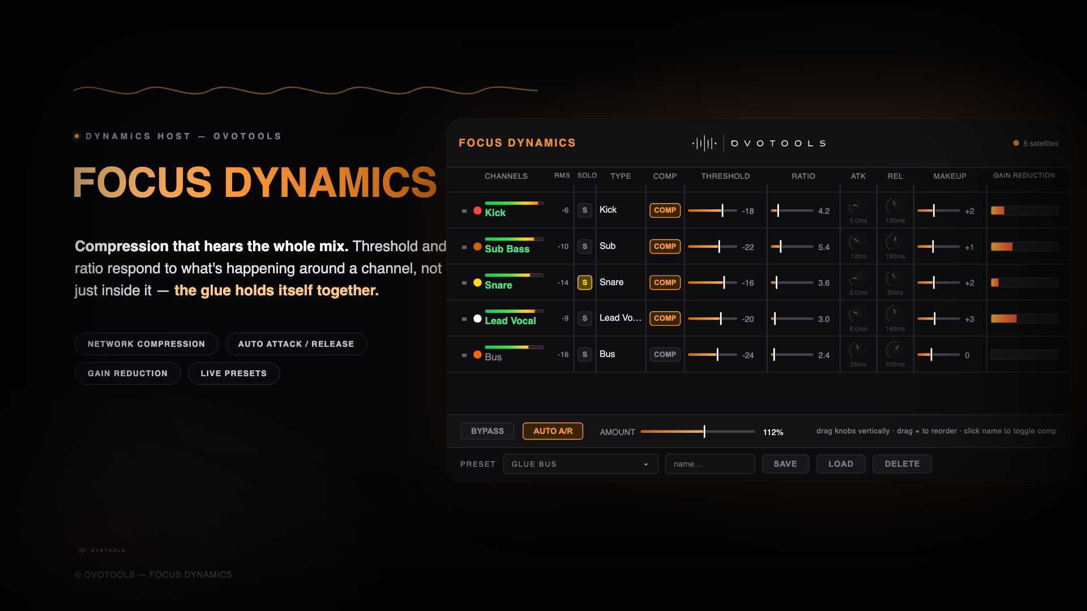Open the GLUE BUS preset dropdown
The image size is (1087, 611).
580,464
